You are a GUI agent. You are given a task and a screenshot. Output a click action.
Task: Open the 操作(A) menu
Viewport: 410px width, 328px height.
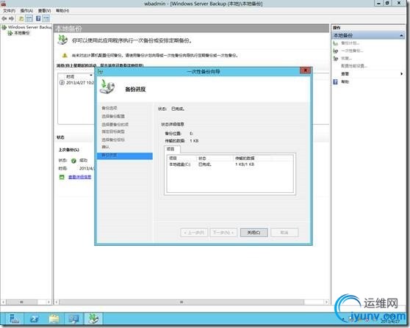tap(26, 11)
